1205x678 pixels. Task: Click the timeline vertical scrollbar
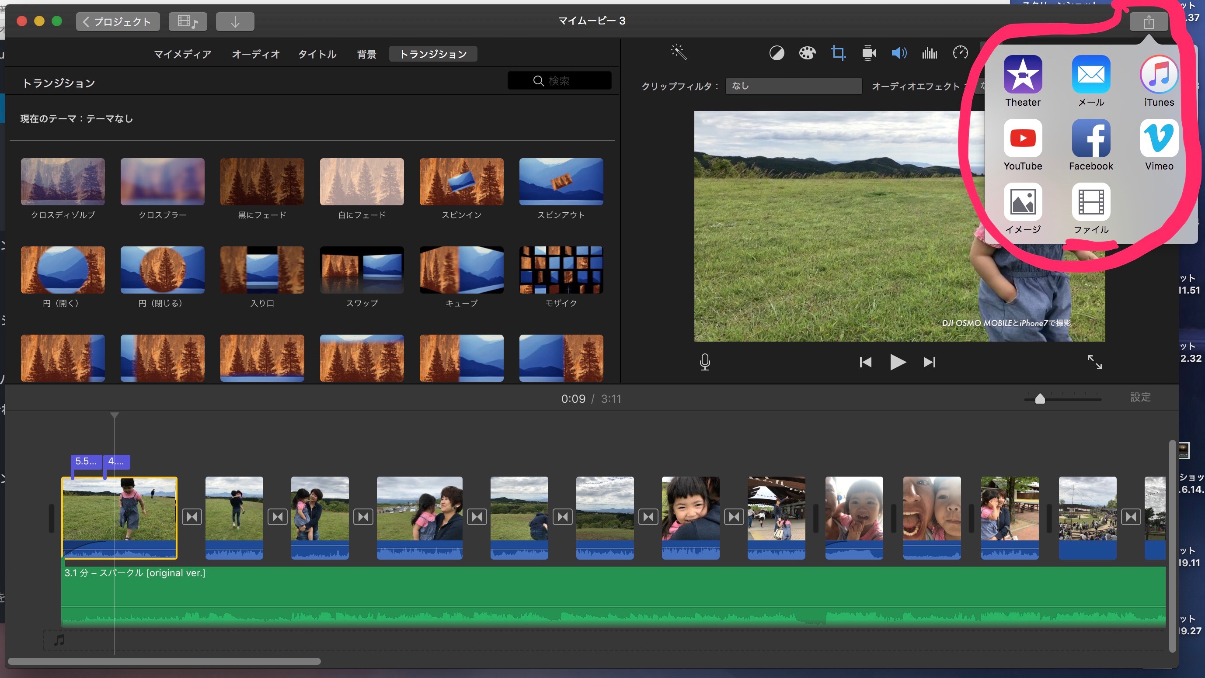(1172, 546)
